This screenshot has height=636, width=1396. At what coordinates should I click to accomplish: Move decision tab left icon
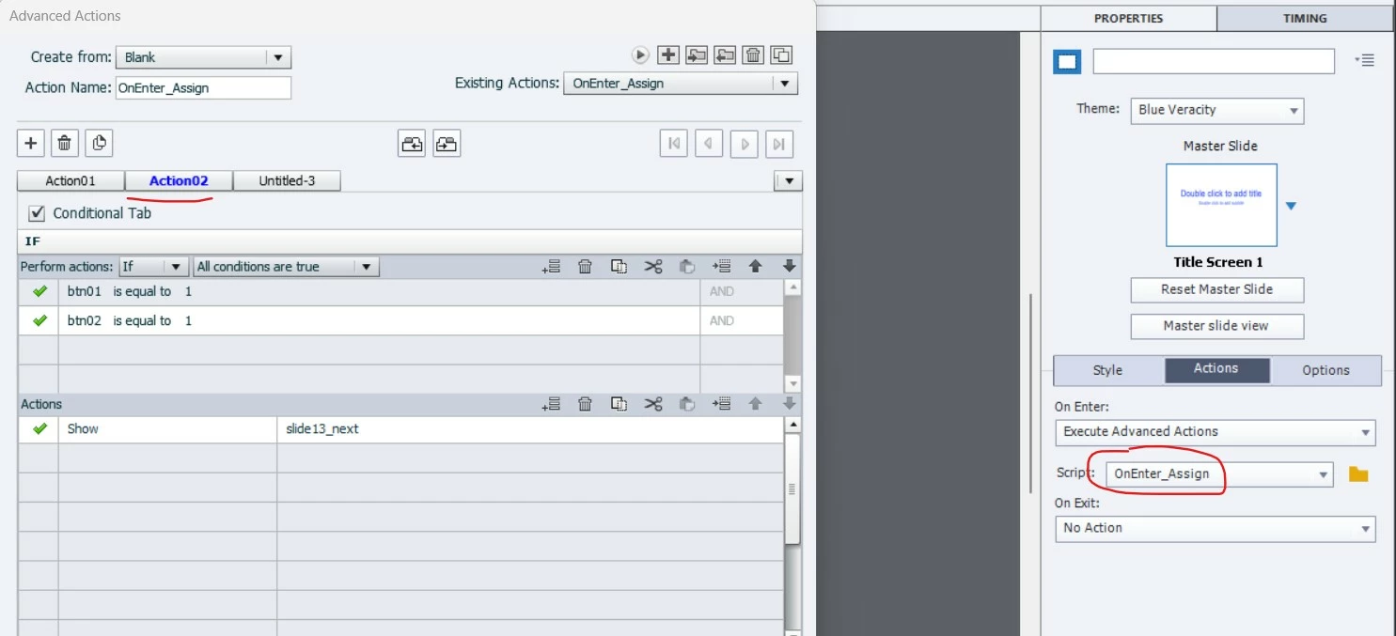pos(412,144)
